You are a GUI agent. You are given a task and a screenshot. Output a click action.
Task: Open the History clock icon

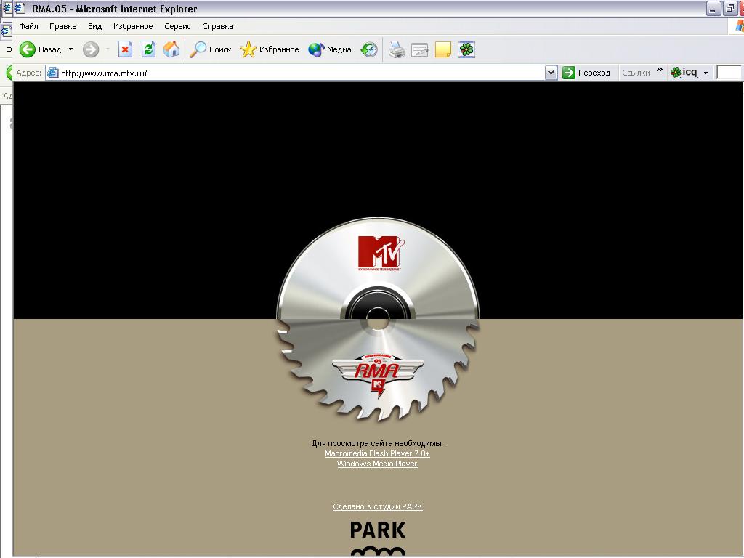(368, 49)
